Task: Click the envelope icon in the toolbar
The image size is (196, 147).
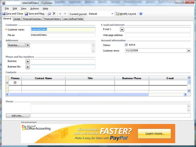Action: pos(49,14)
